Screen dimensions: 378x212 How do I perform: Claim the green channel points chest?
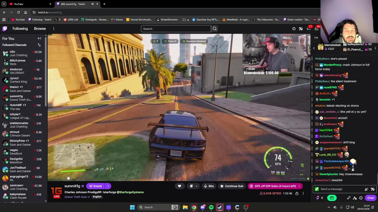click(332, 198)
